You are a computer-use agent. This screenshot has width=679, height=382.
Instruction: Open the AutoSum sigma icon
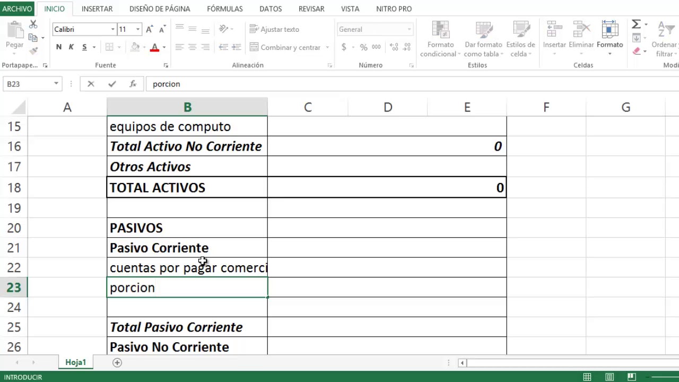click(x=636, y=24)
